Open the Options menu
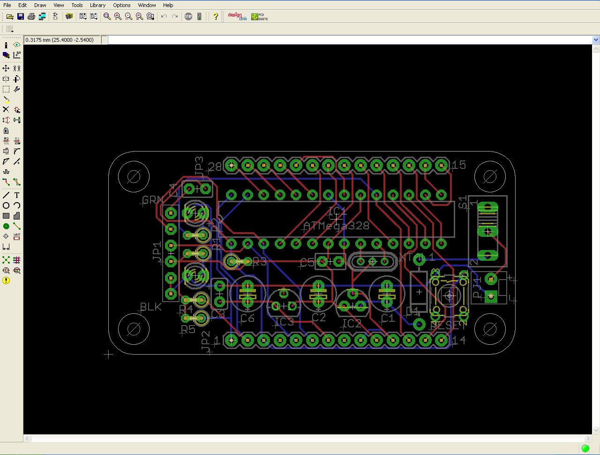The image size is (600, 455). point(121,5)
